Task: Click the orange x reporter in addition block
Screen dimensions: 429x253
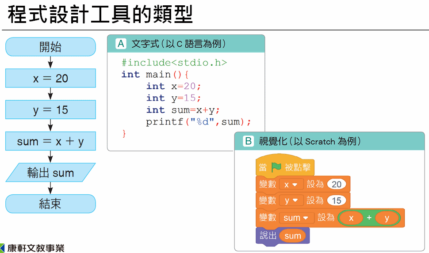Action: [351, 218]
